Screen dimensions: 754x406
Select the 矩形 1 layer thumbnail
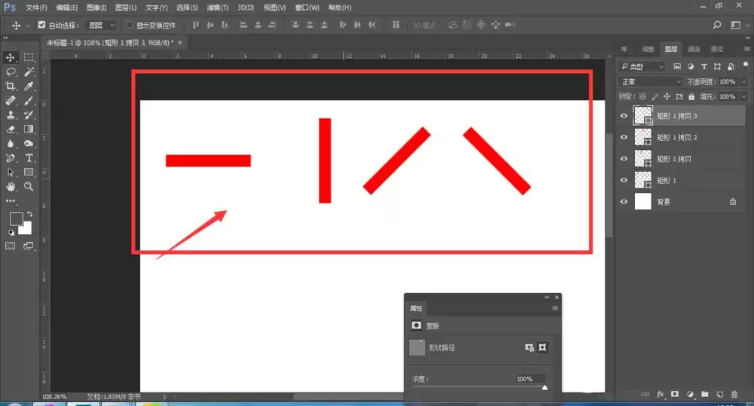[643, 180]
